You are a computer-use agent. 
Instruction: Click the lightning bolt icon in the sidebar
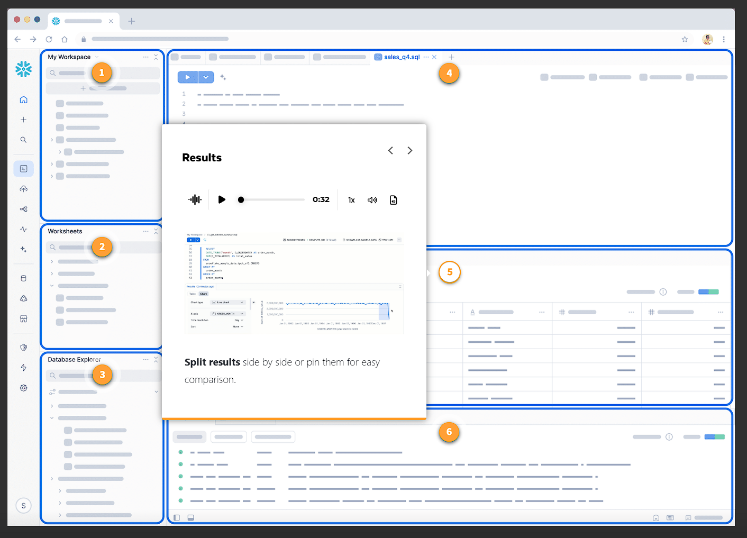[x=23, y=368]
